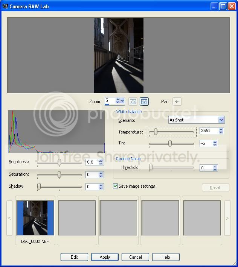Click the Brightness value field showing 0.0
This screenshot has width=238, height=267.
(92, 162)
